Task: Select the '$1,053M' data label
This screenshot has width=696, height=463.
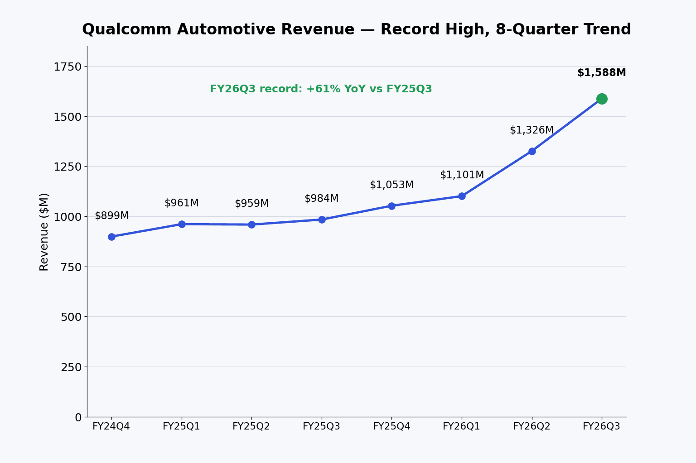Action: coord(391,185)
